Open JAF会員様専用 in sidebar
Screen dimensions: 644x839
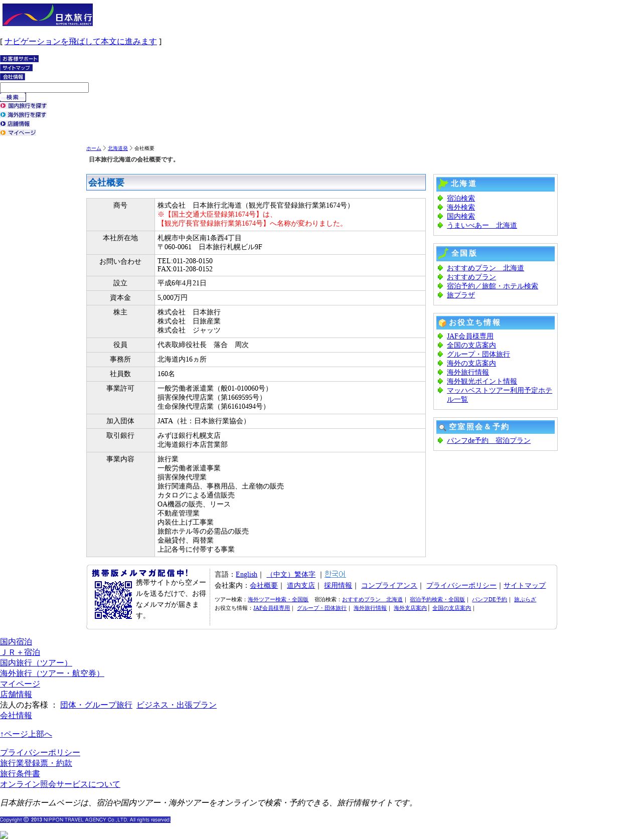[x=470, y=336]
